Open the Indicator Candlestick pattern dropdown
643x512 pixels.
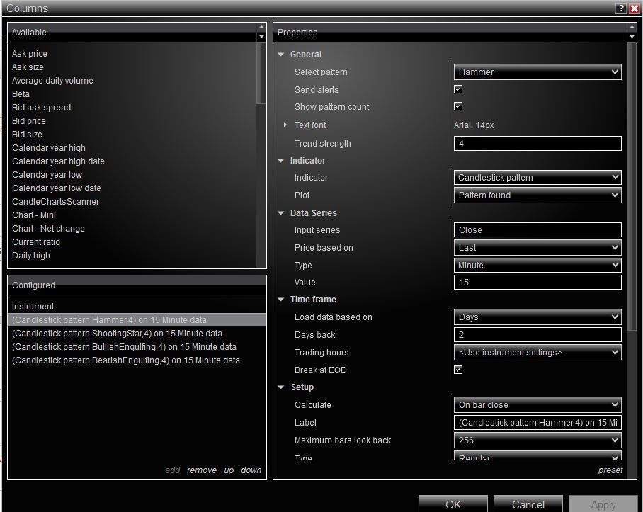[537, 178]
